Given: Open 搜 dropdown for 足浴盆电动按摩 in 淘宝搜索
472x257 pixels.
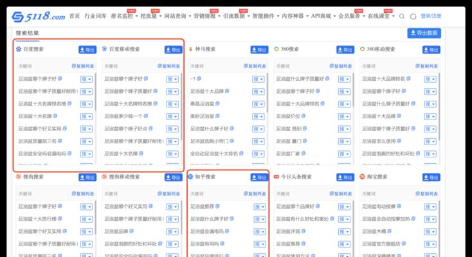Looking at the screenshot, I should pyautogui.click(x=430, y=207).
